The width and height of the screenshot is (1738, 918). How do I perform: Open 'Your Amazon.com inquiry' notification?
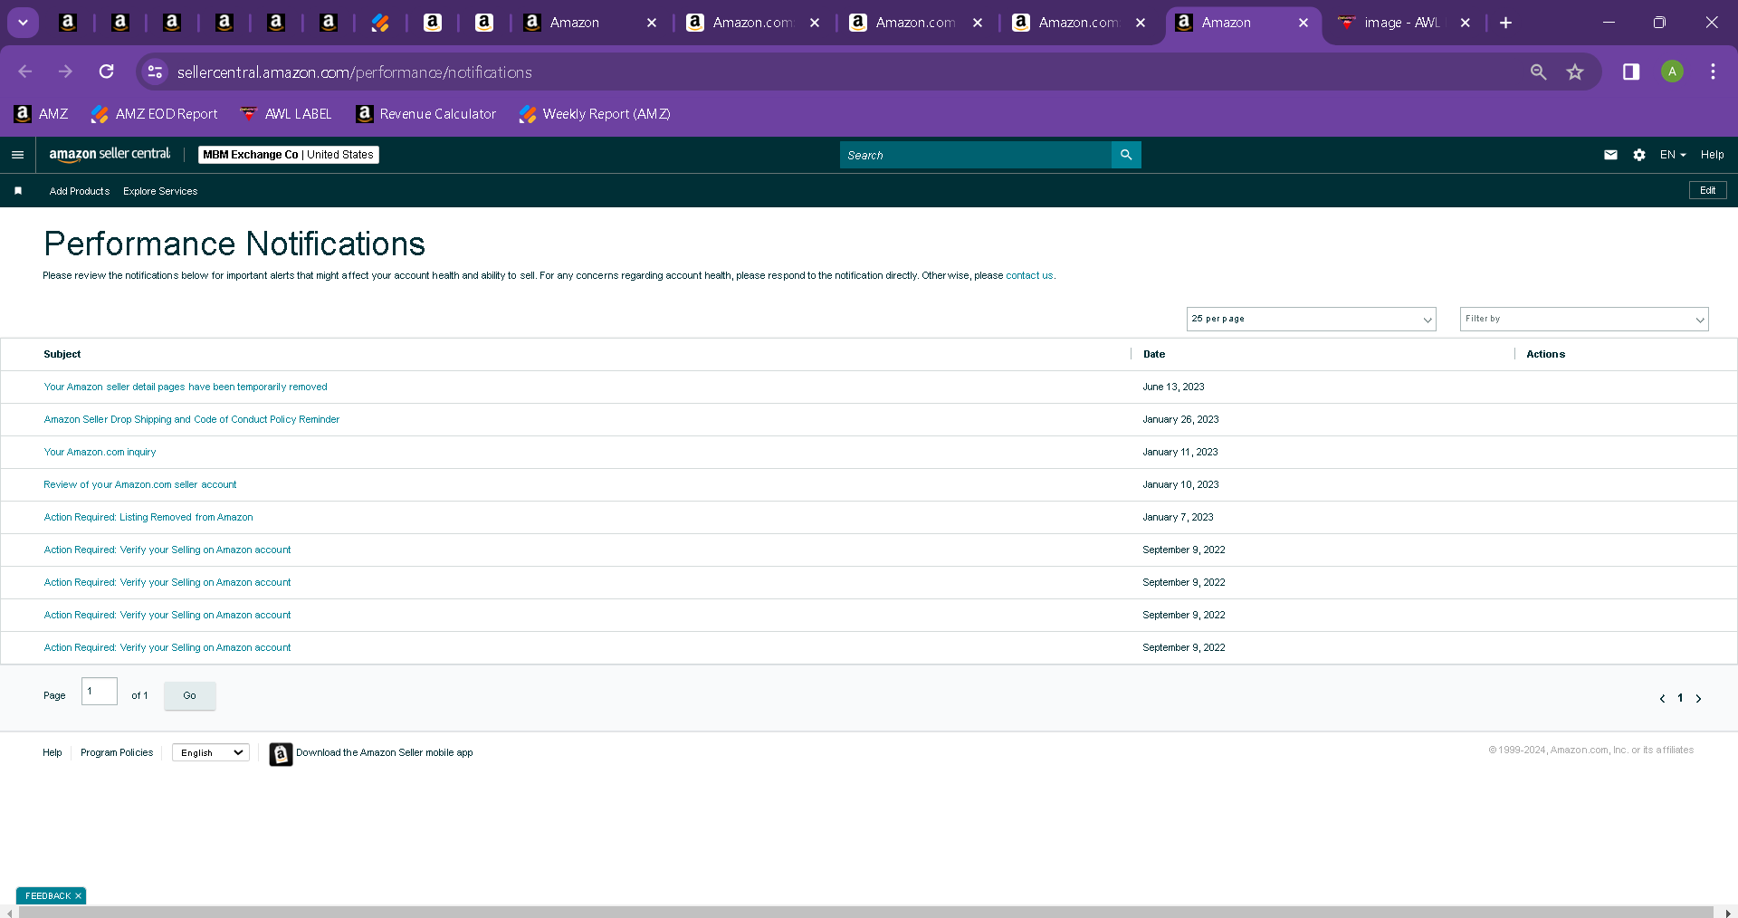tap(100, 452)
